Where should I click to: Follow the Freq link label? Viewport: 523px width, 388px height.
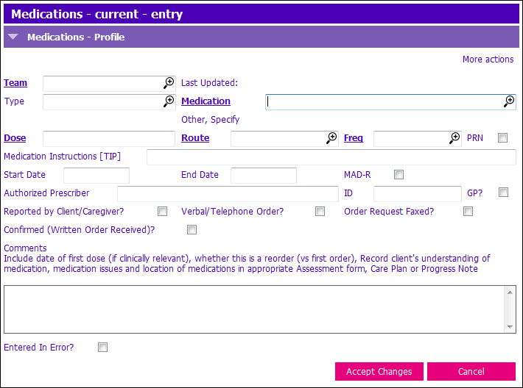354,137
